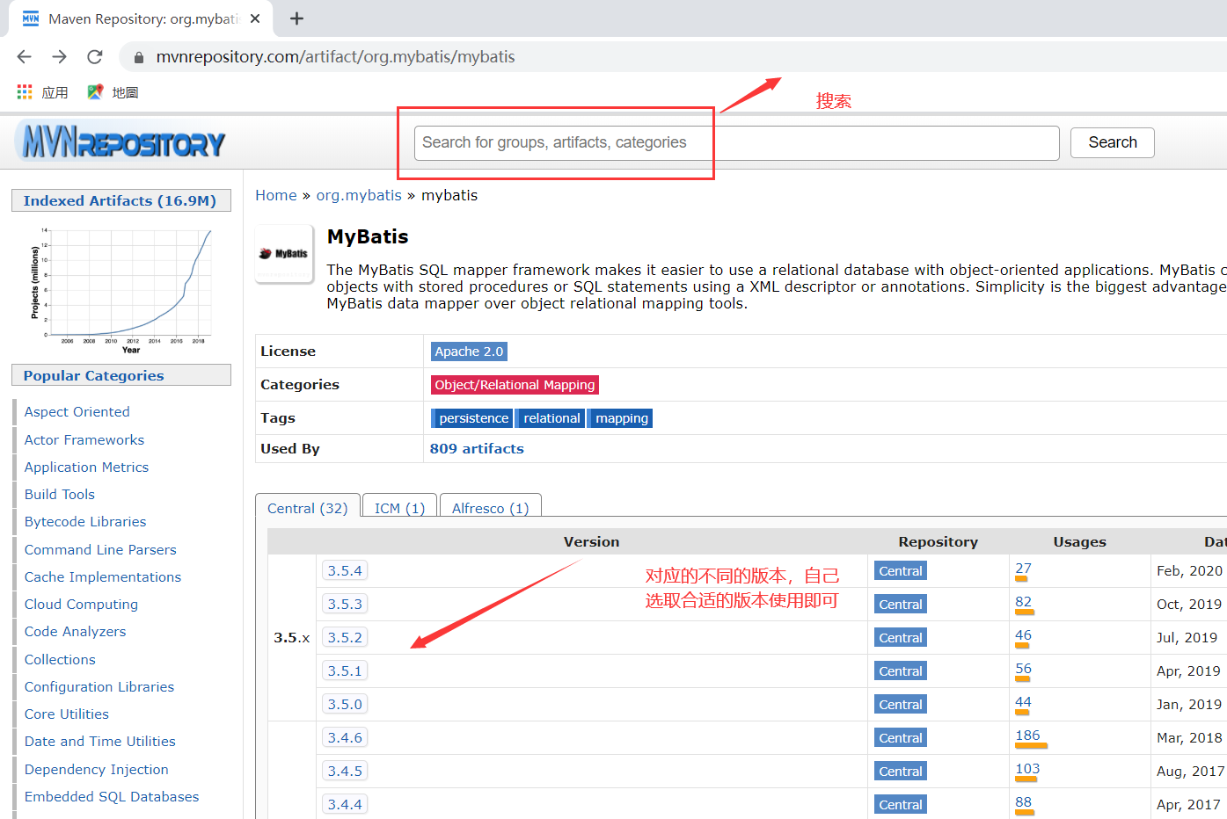Click the MyBatis artifact logo thumbnail
Image resolution: width=1227 pixels, height=819 pixels.
[x=284, y=254]
